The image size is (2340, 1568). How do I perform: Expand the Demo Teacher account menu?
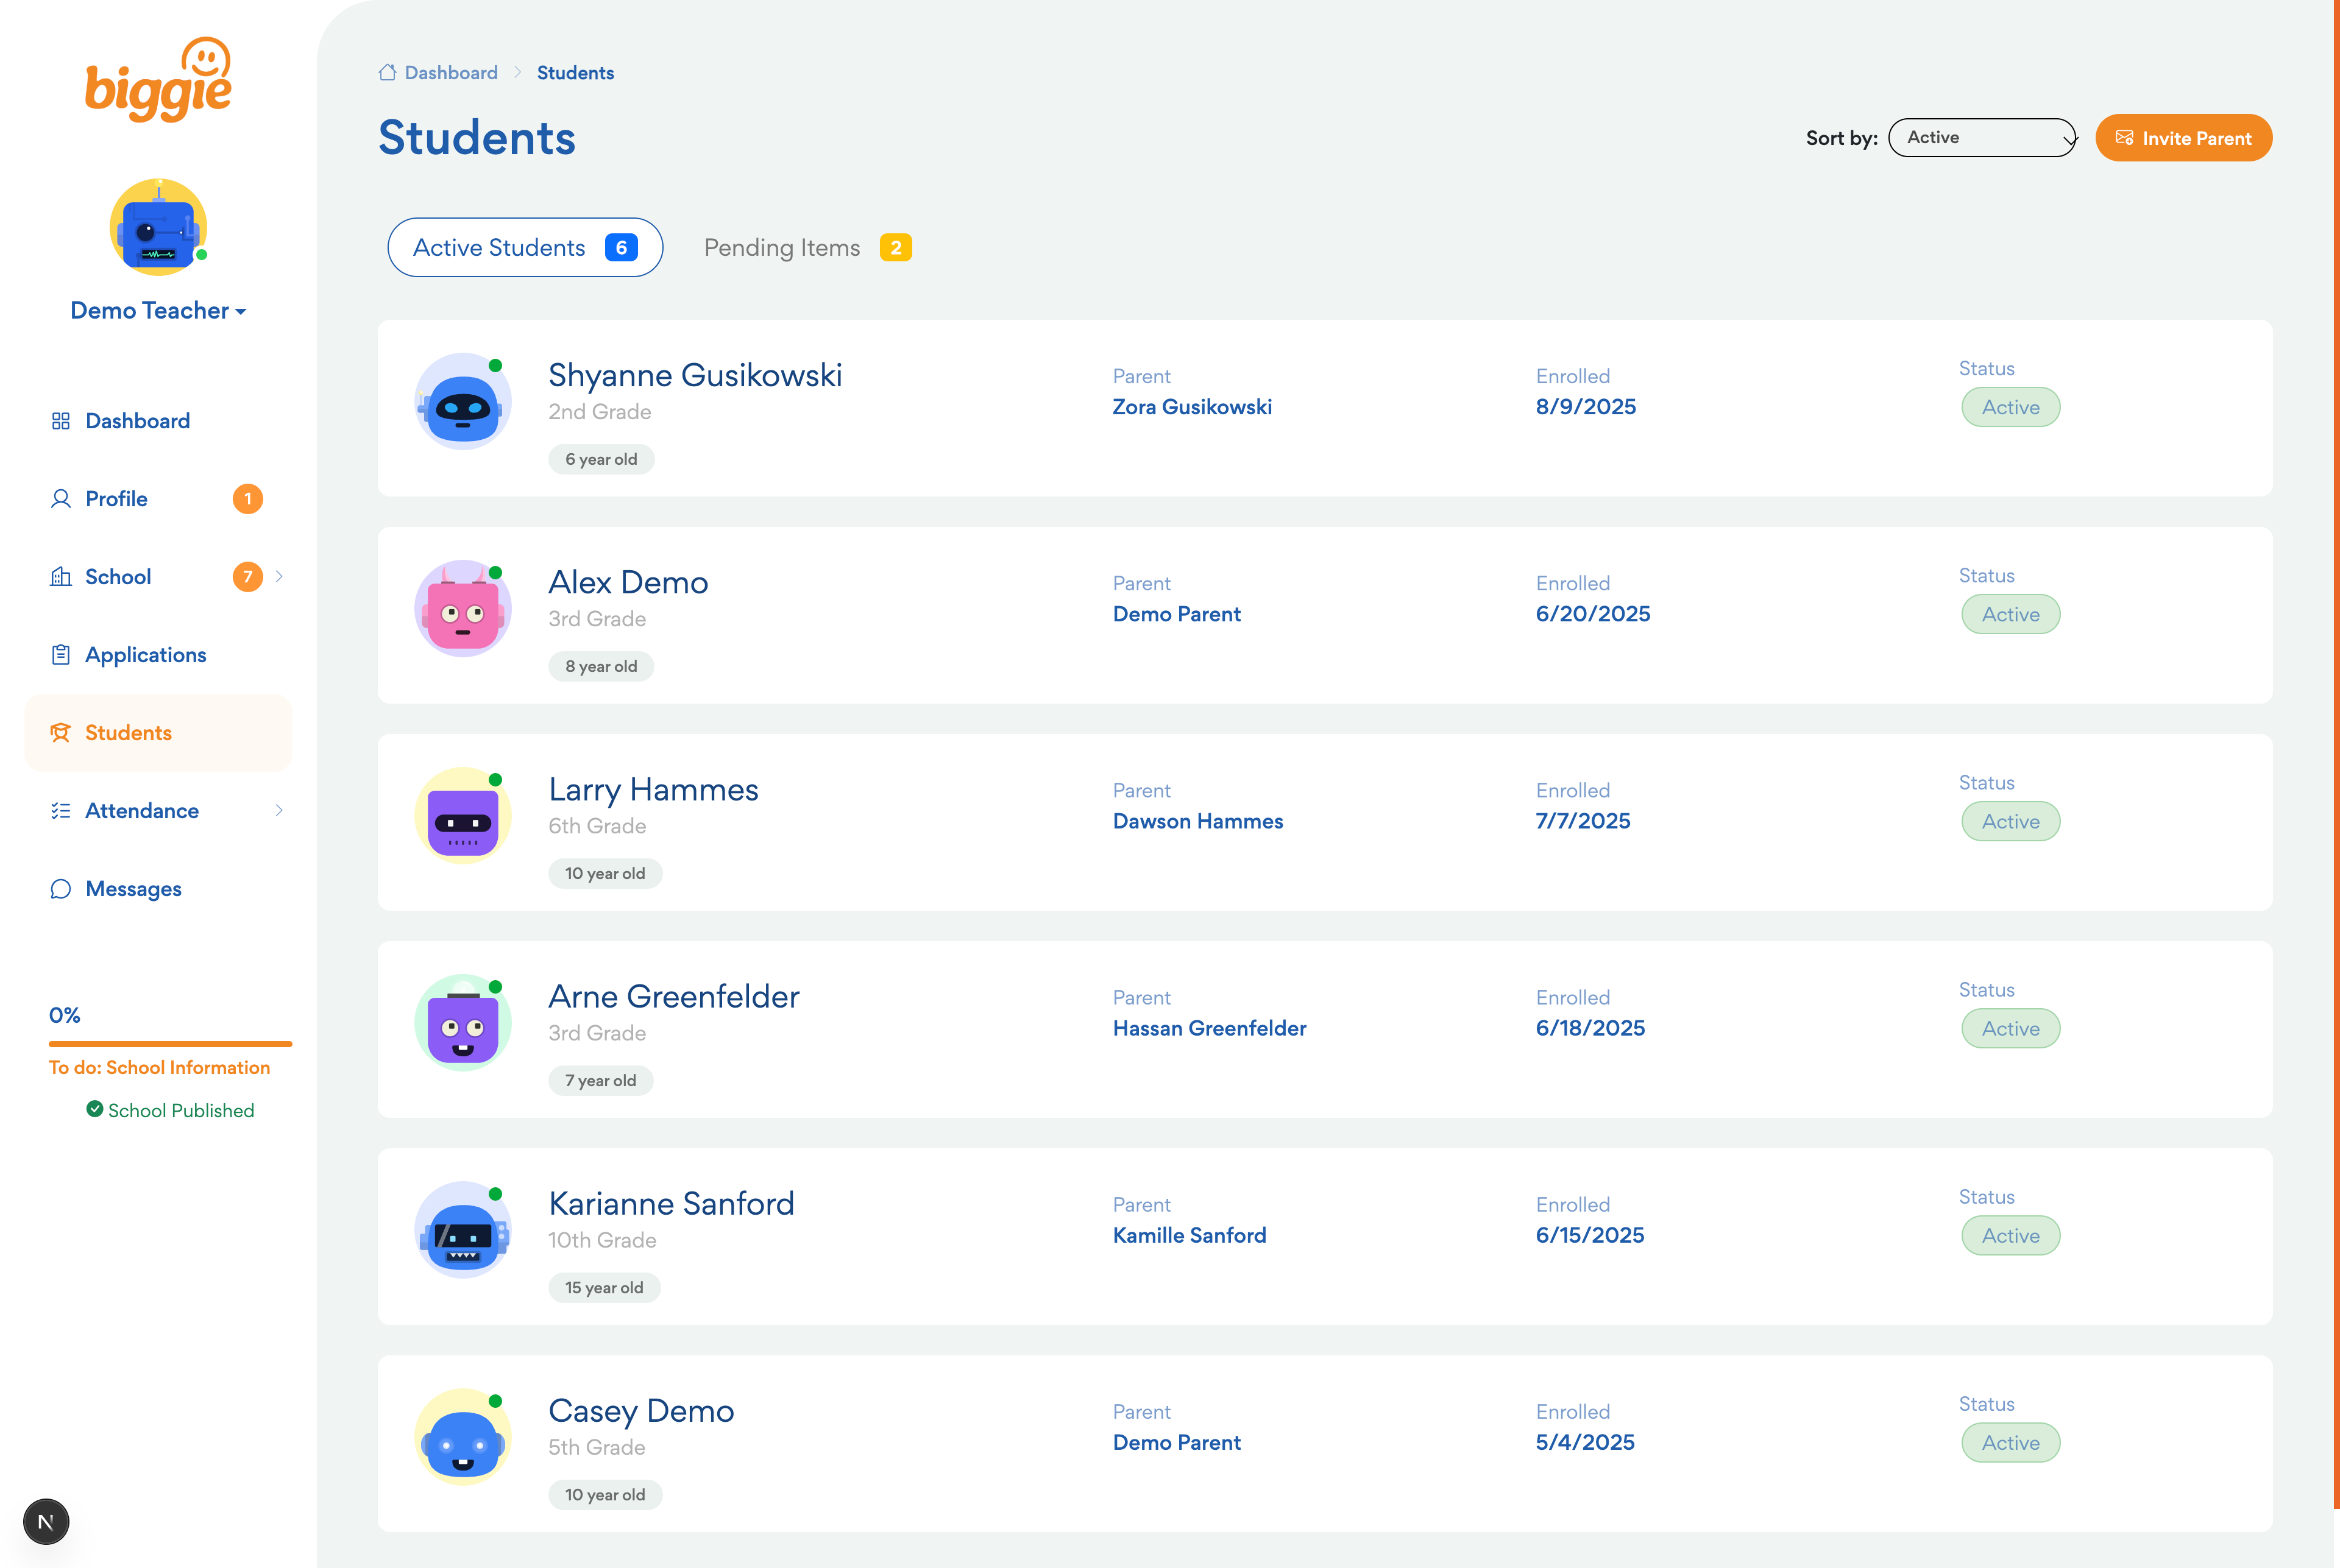pyautogui.click(x=158, y=310)
